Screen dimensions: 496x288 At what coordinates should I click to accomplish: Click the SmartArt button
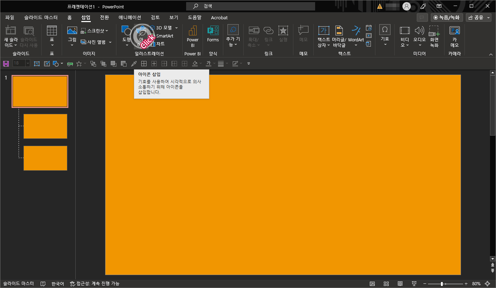pyautogui.click(x=162, y=36)
